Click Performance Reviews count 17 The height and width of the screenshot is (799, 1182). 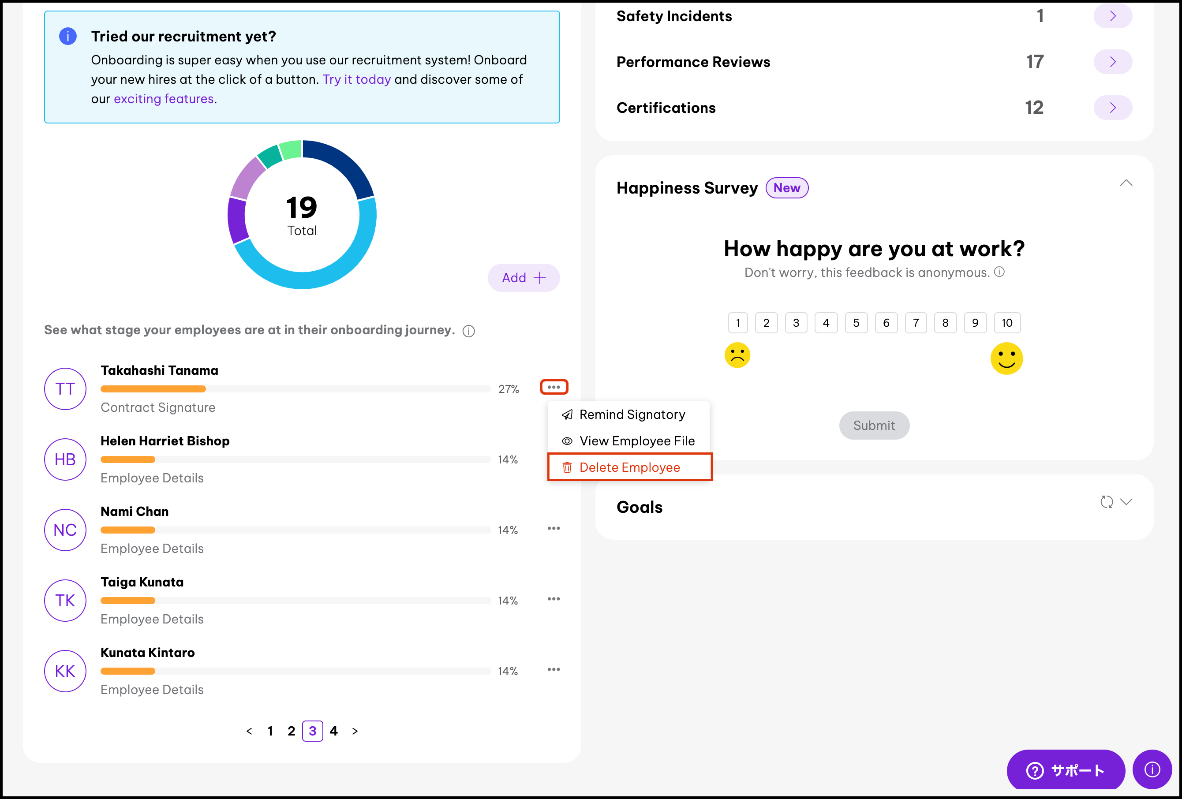point(1035,62)
